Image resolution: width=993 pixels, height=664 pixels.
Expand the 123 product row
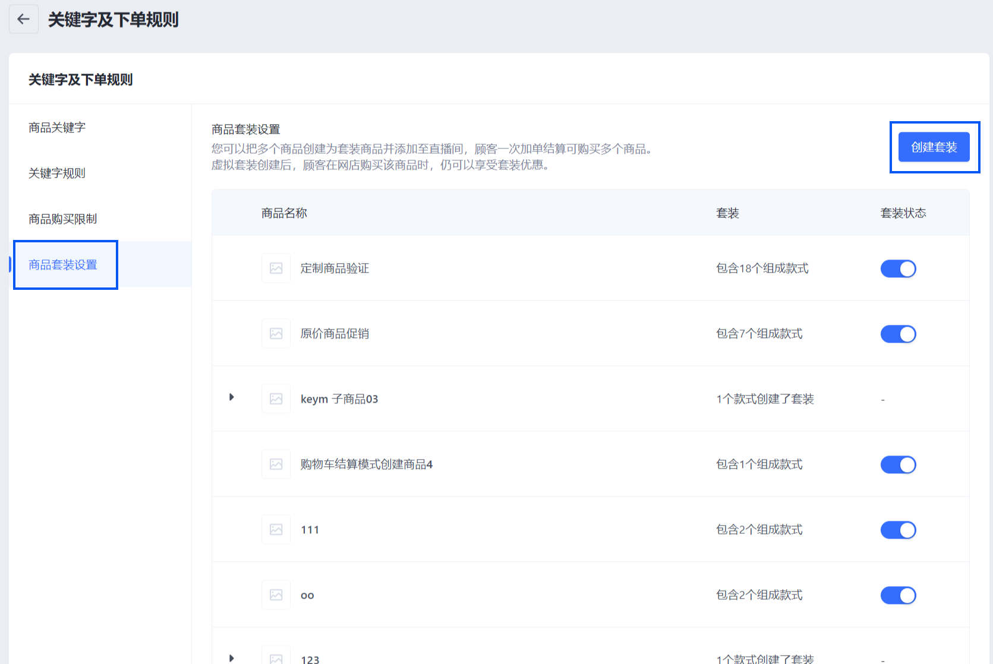coord(232,658)
